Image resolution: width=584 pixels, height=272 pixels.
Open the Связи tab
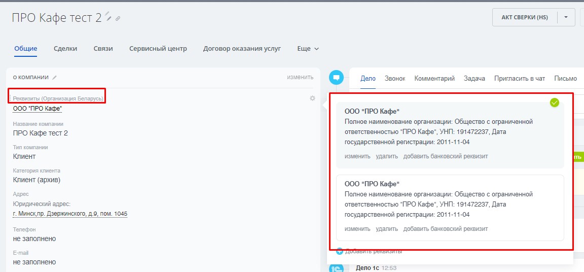[103, 49]
